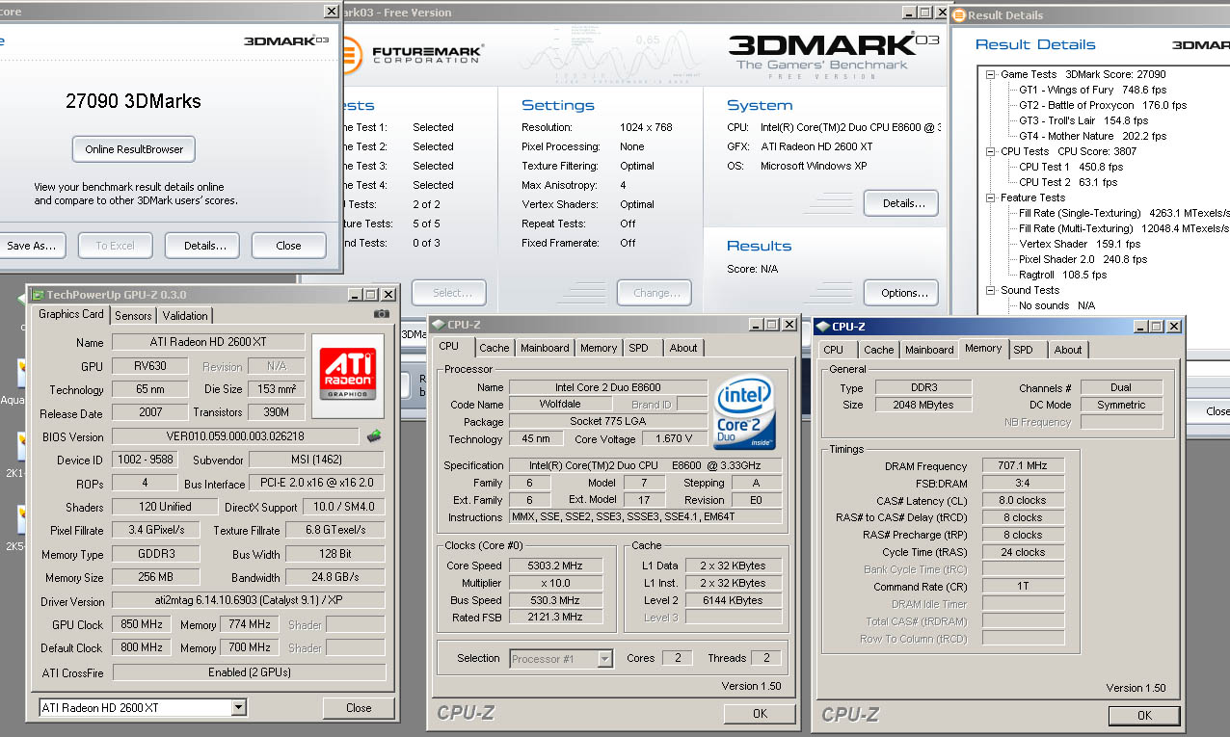
Task: Click the System Details... button in 3DMark03
Action: point(901,203)
